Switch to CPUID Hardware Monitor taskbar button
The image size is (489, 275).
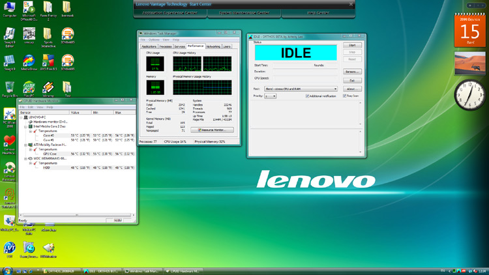point(183,271)
